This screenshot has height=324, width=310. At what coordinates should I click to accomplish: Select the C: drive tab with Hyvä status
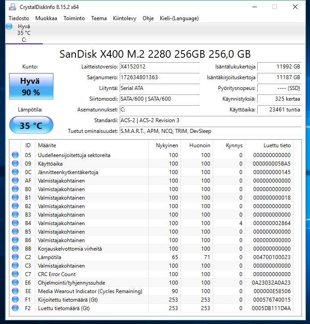pos(24,33)
